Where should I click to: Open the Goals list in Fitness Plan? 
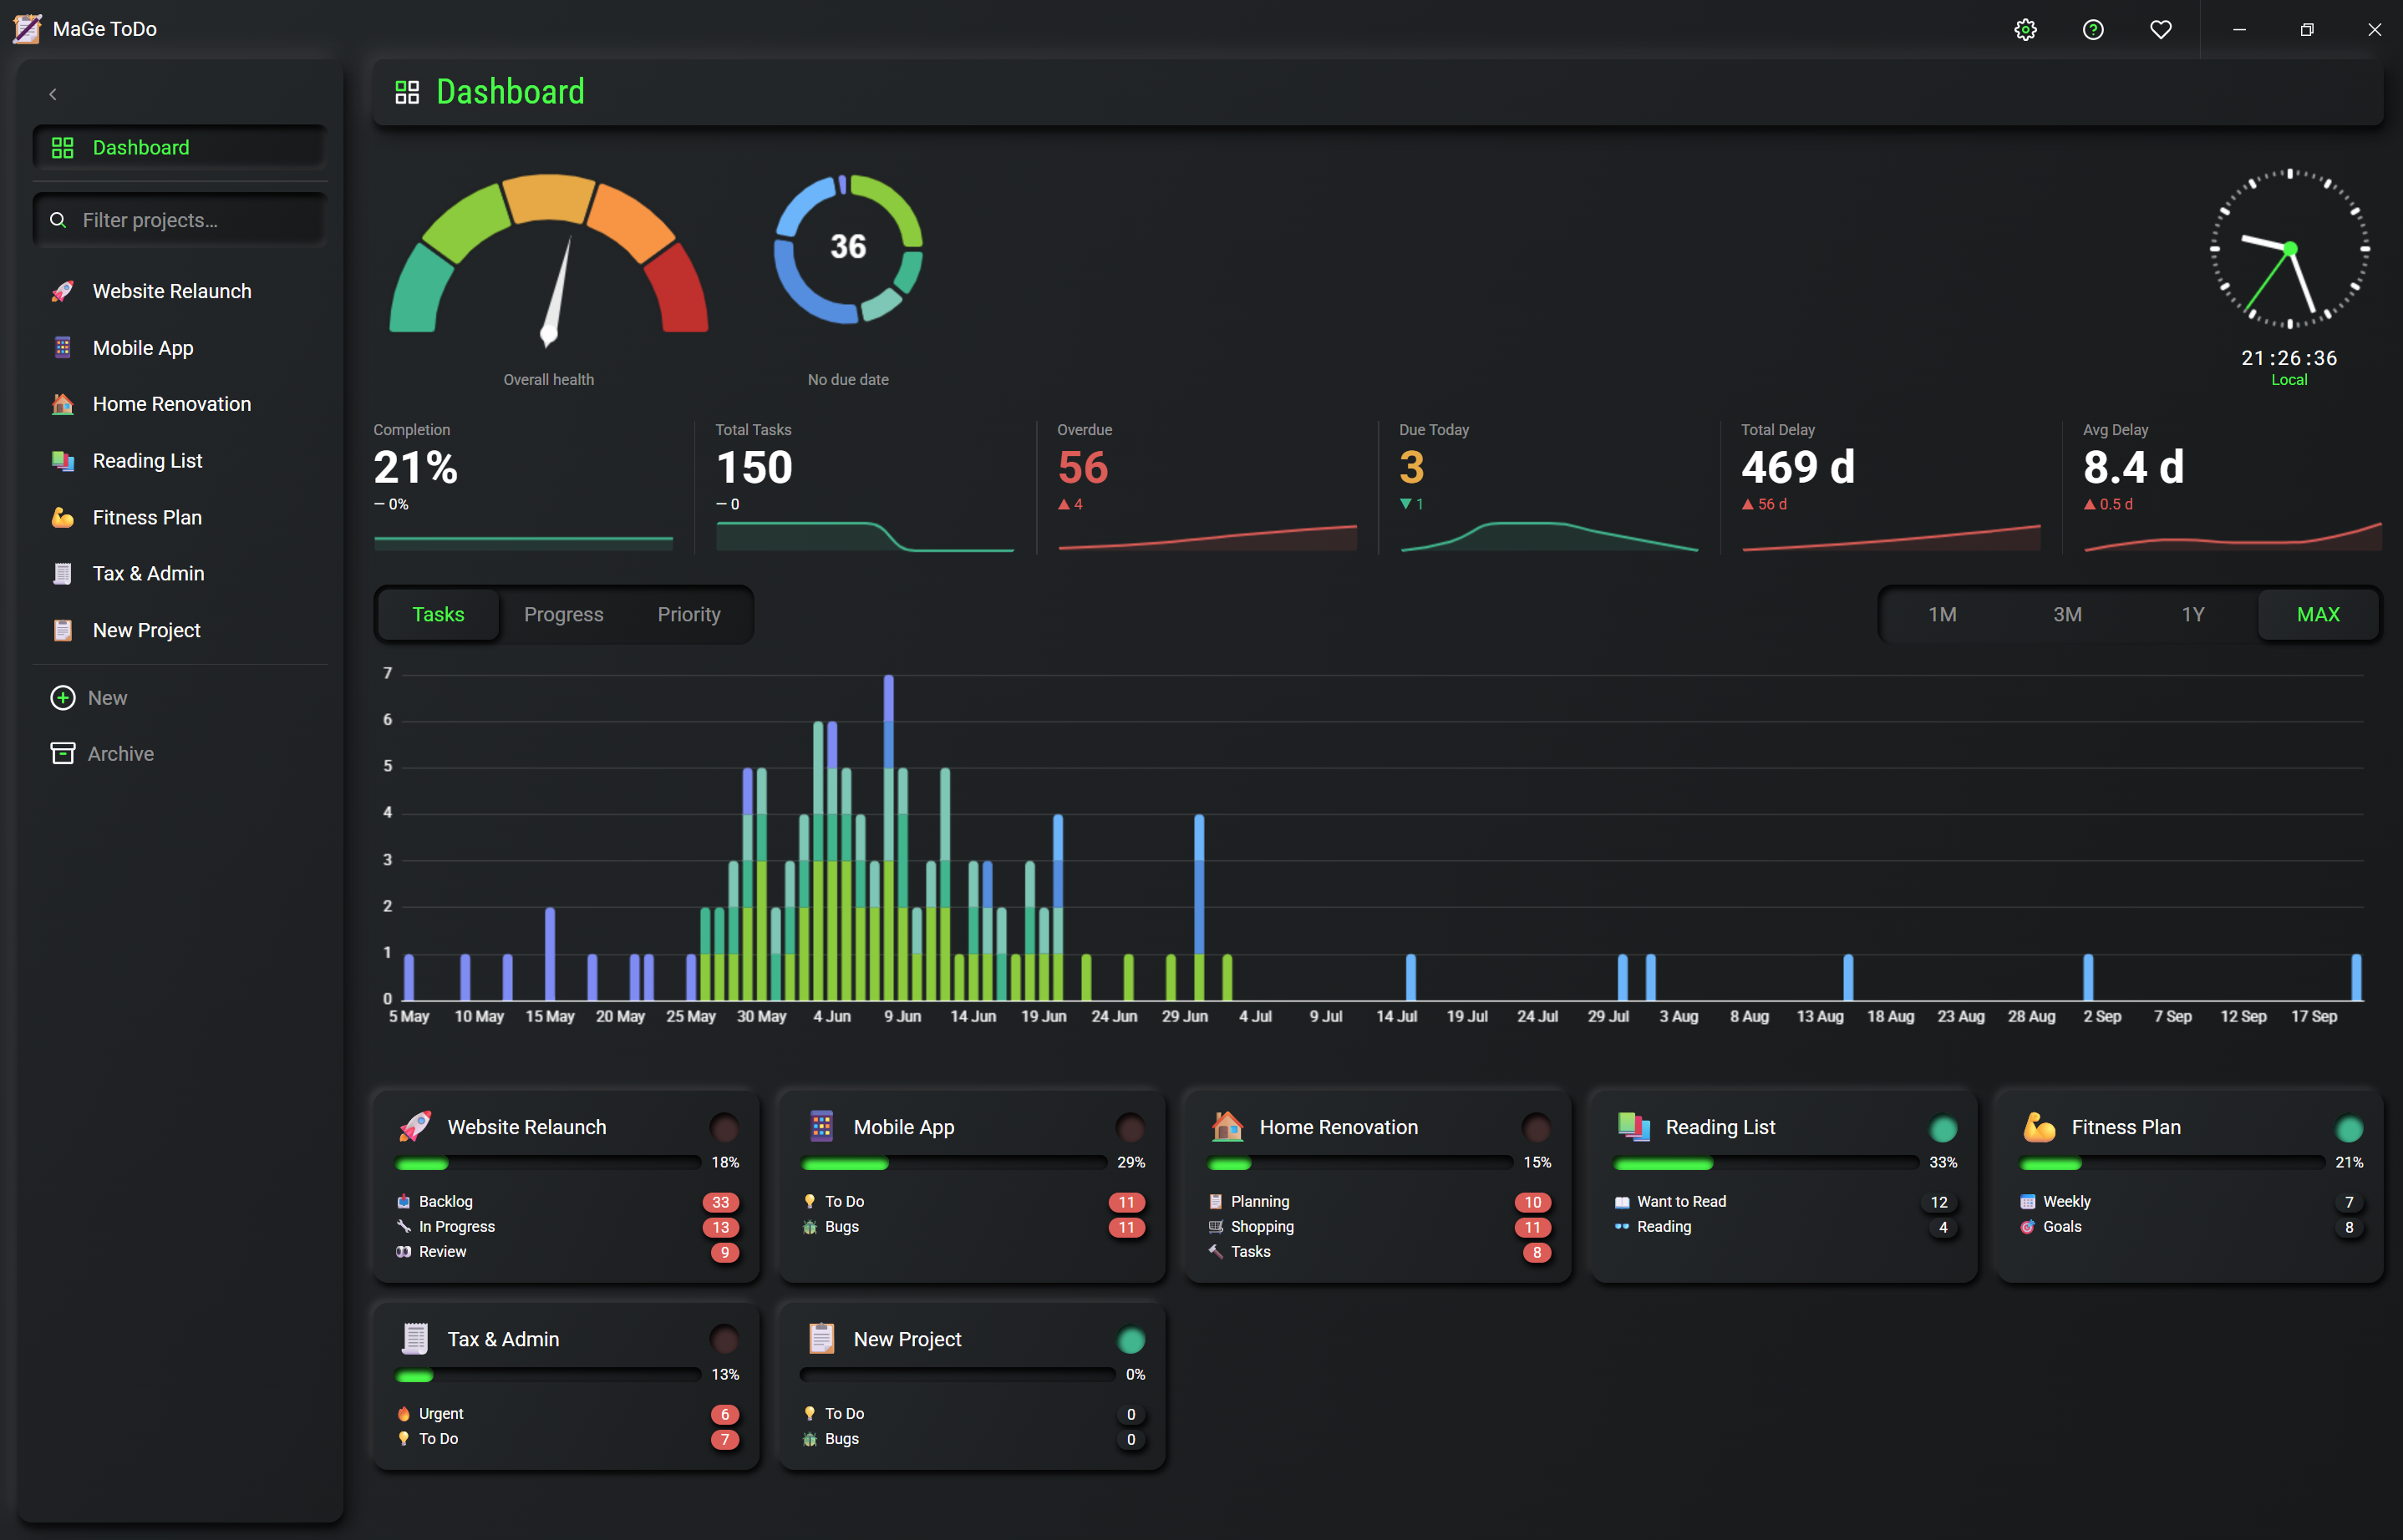[2192, 1227]
